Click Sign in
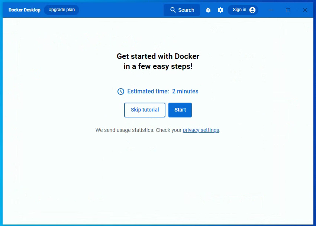Screen dimensions: 316x226 click(243, 10)
